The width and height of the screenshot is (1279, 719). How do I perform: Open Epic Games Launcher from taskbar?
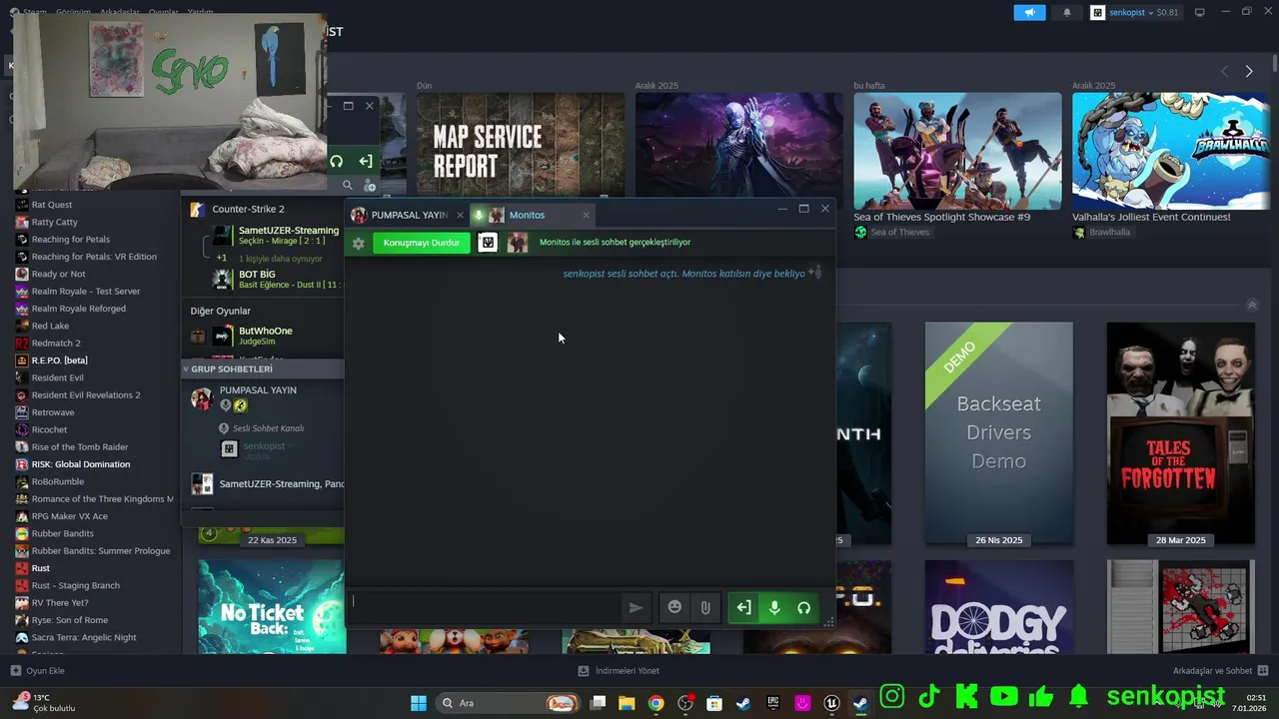point(773,703)
